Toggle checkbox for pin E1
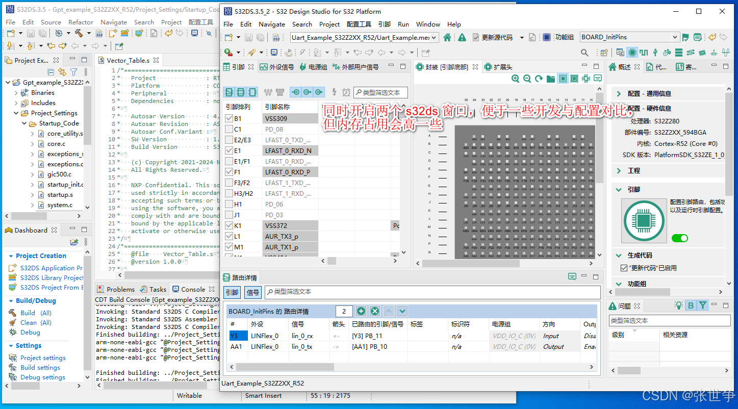Screen dimensions: 738x409 point(229,150)
